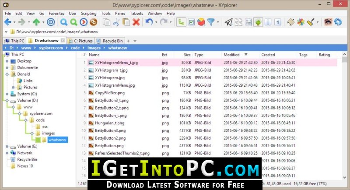Open the Back button history dropdown
The height and width of the screenshot is (190, 350).
pyautogui.click(x=14, y=22)
